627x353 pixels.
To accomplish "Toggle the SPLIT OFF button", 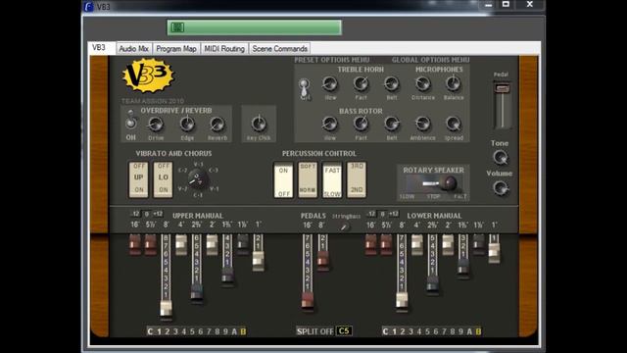I will (314, 331).
